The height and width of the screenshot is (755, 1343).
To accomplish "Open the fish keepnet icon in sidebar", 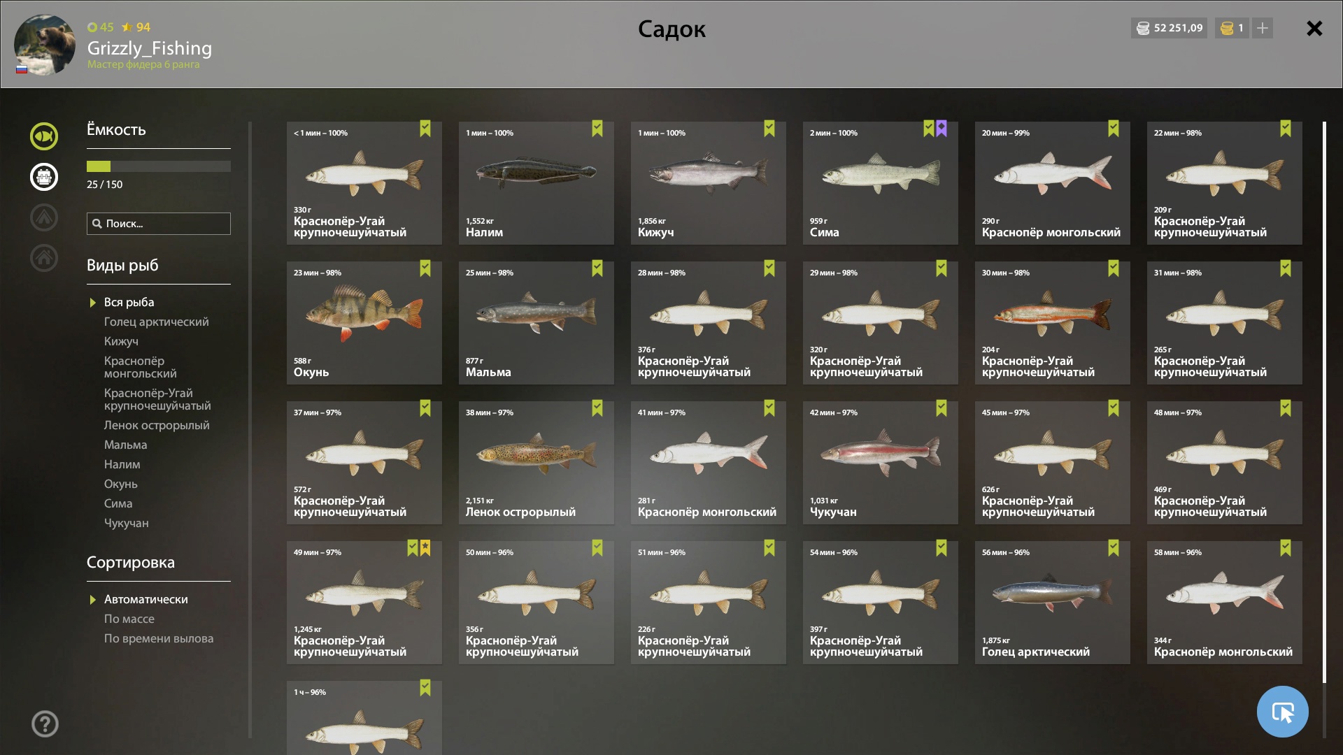I will pyautogui.click(x=44, y=136).
